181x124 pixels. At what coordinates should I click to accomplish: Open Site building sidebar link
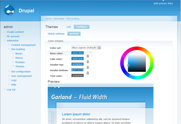pos(18,49)
